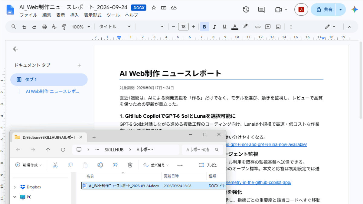Click the 共有 share button
This screenshot has height=204, width=363.
324,10
